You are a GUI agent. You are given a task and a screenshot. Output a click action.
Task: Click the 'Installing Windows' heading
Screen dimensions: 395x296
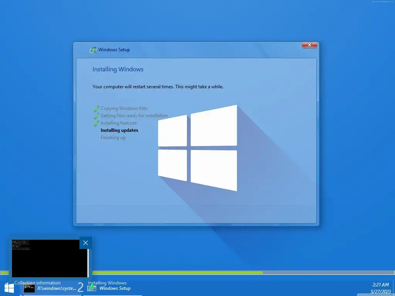pyautogui.click(x=118, y=69)
